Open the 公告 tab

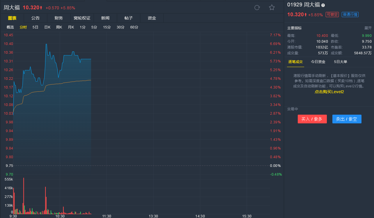click(36, 18)
